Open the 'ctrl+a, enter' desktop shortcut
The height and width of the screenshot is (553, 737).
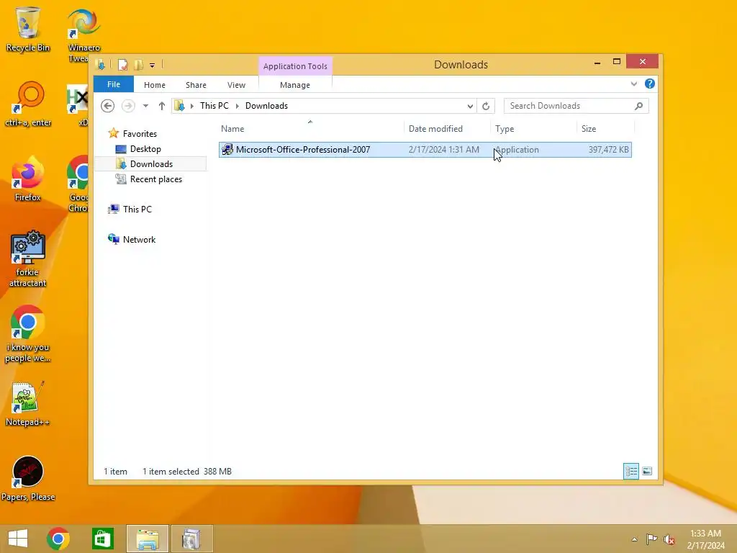coord(28,104)
